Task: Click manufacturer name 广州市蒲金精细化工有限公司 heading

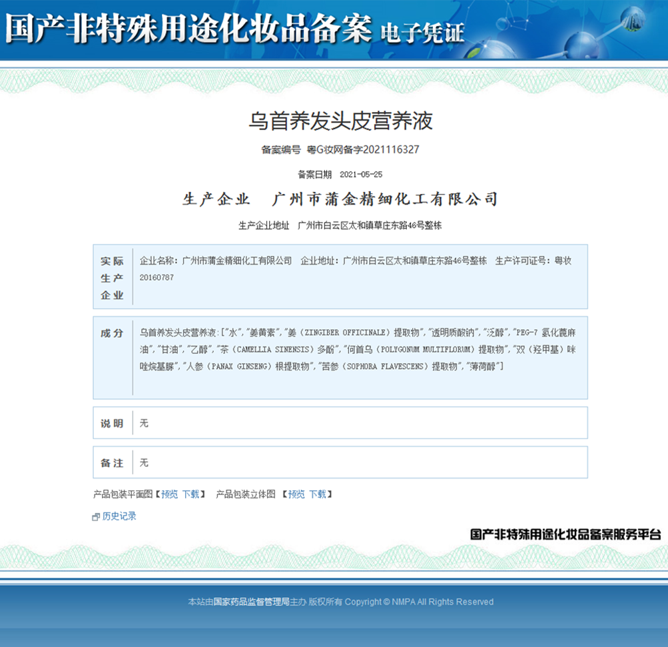Action: coord(385,199)
